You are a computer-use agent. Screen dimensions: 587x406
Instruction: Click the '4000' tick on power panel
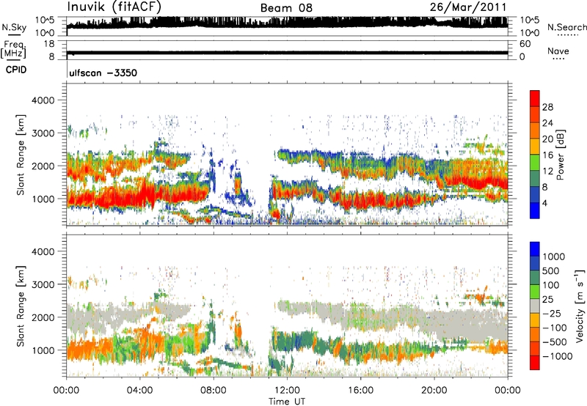tap(43, 100)
